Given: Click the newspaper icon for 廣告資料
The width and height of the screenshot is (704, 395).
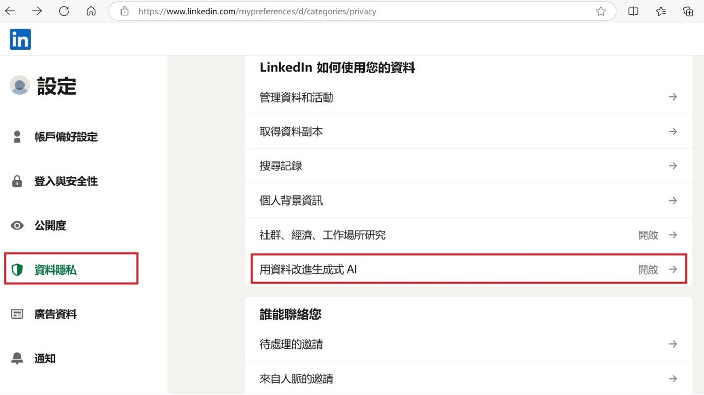Looking at the screenshot, I should coord(17,314).
